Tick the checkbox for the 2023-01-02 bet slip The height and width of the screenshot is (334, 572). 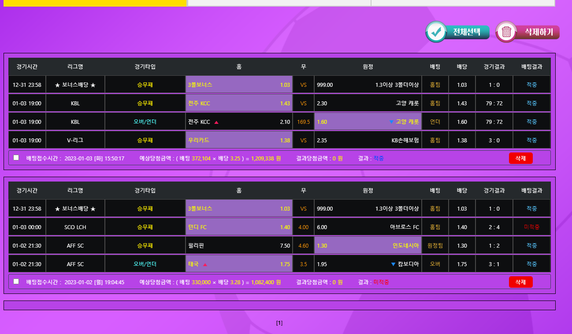[16, 282]
